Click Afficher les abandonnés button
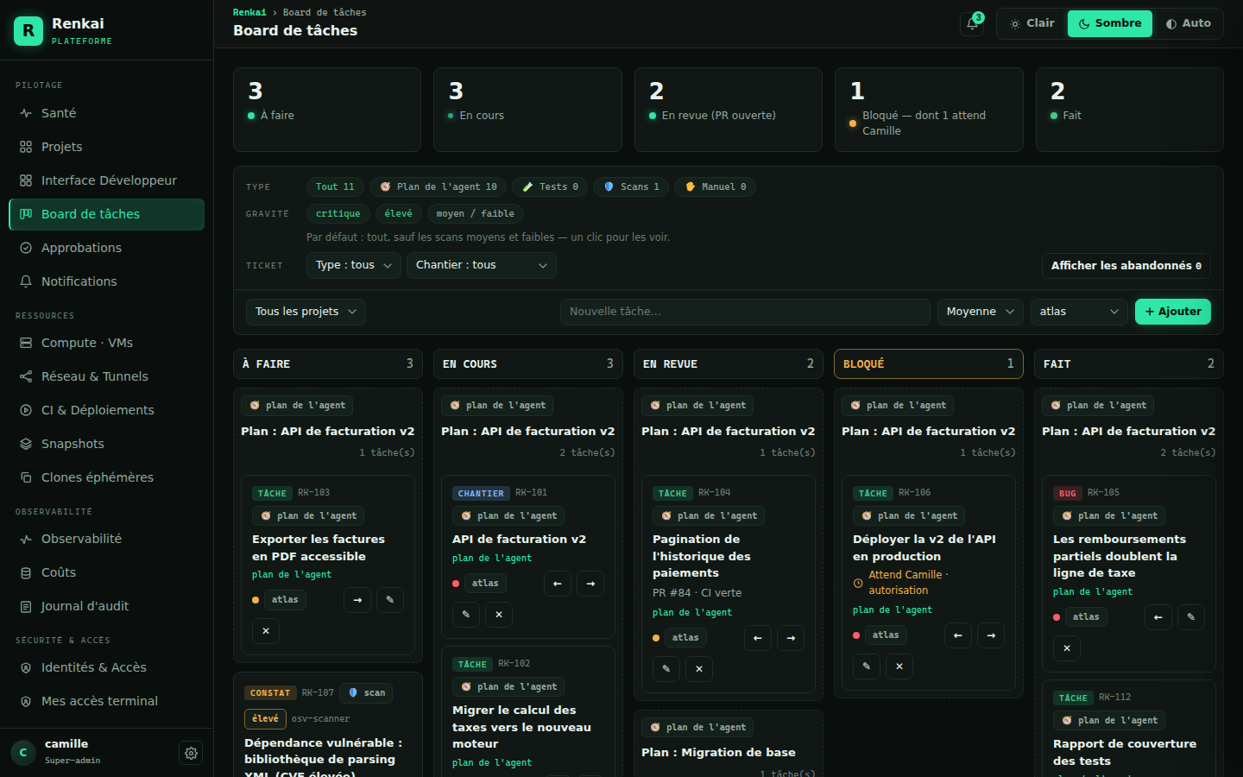Viewport: 1243px width, 777px height. point(1126,266)
